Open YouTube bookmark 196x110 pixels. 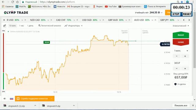tap(111, 6)
